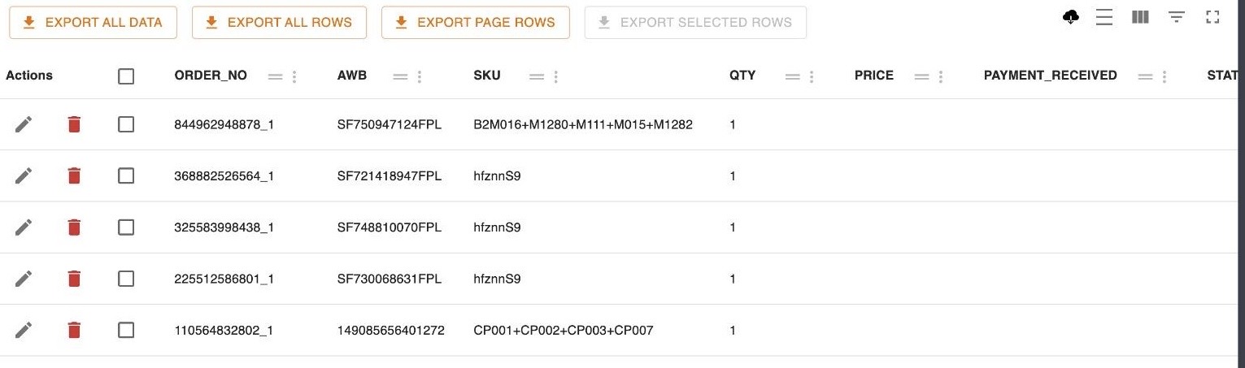
Task: Grab the PRICE column drag handle
Action: 921,76
